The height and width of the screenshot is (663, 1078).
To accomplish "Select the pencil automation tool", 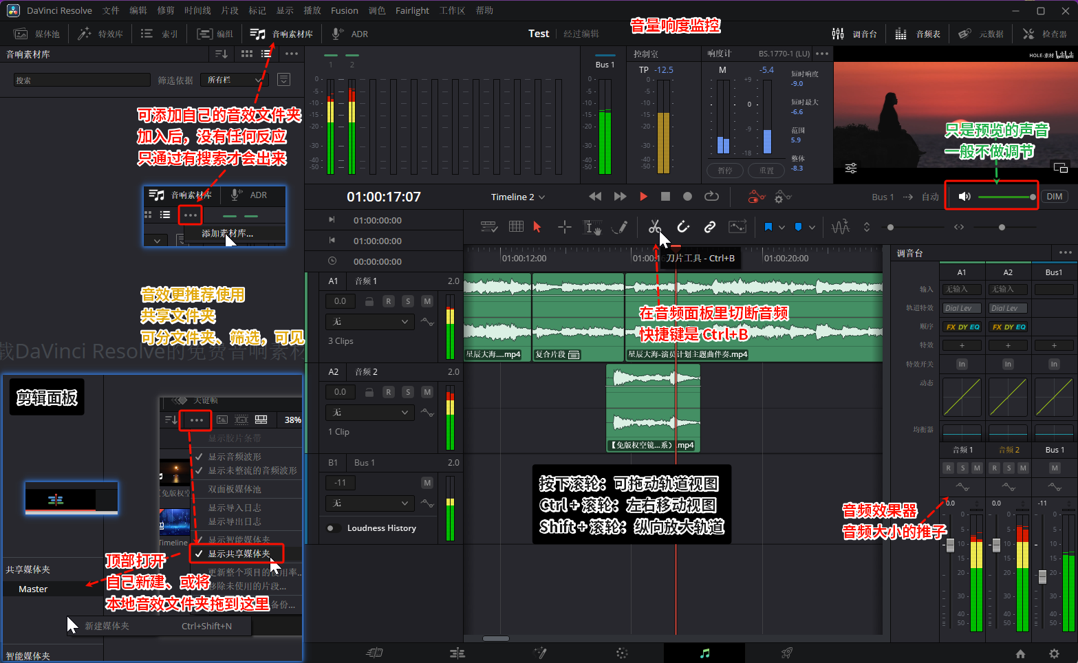I will pyautogui.click(x=619, y=227).
